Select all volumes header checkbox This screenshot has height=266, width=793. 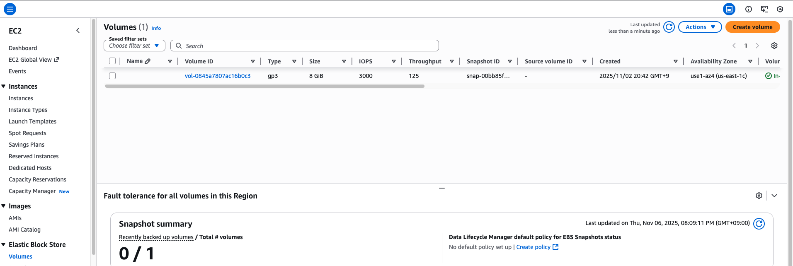pyautogui.click(x=112, y=61)
